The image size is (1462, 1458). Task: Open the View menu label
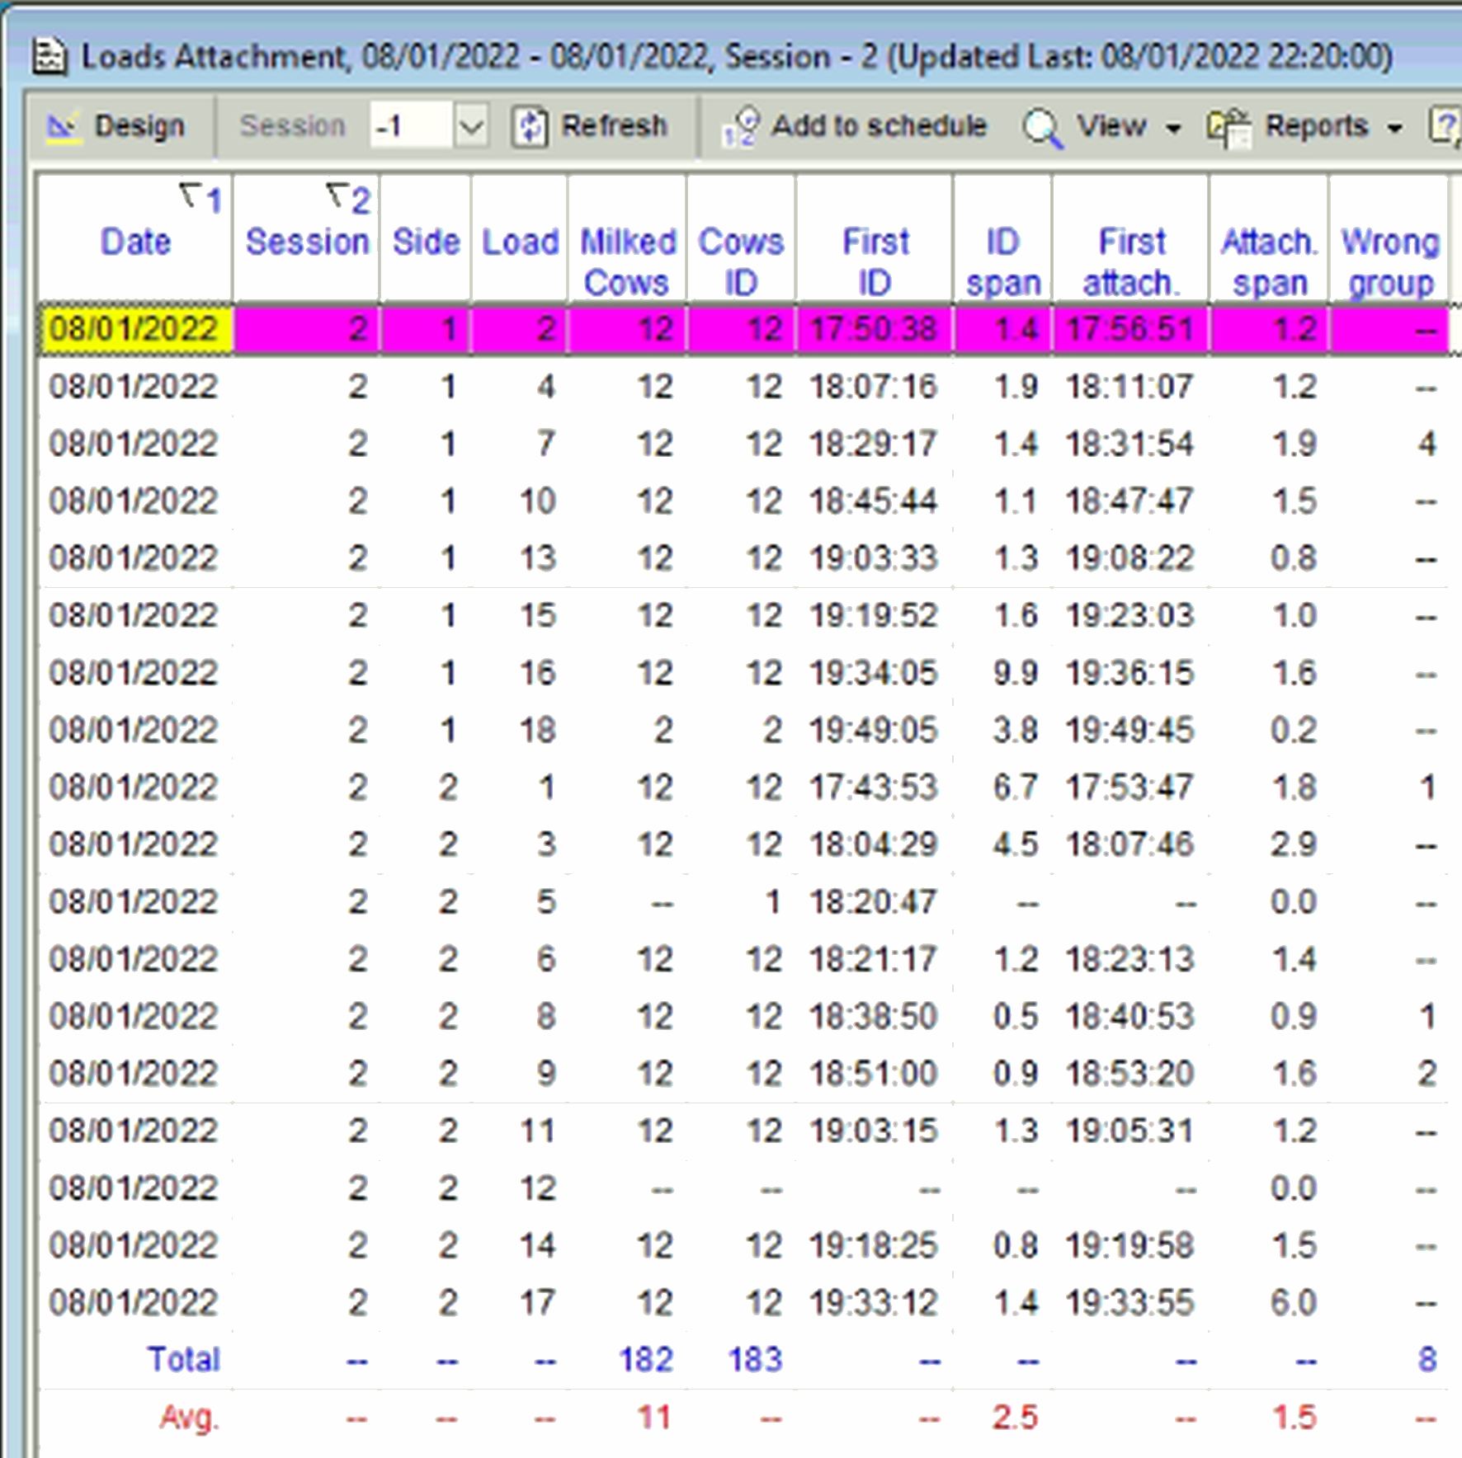click(x=1111, y=126)
